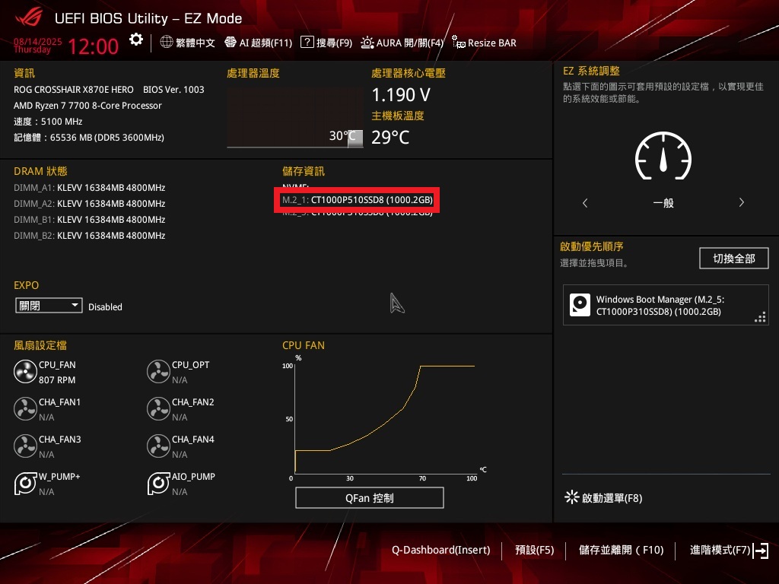The width and height of the screenshot is (779, 584).
Task: Switch to previous EZ tuning profile with left chevron
Action: click(x=585, y=202)
